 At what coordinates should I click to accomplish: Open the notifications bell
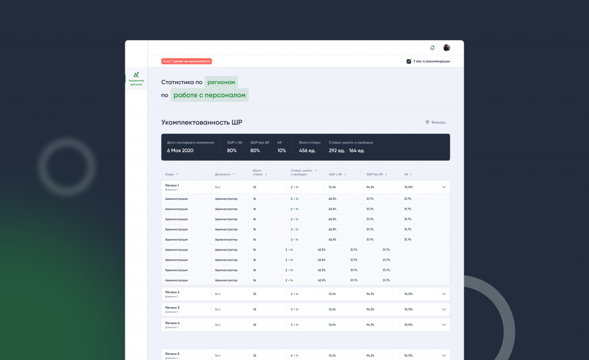433,48
